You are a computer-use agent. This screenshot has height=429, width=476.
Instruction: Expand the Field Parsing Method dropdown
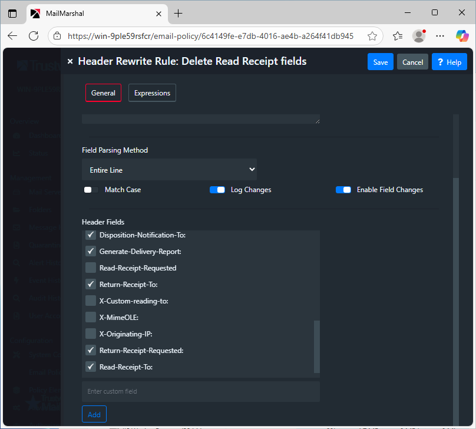tap(169, 170)
